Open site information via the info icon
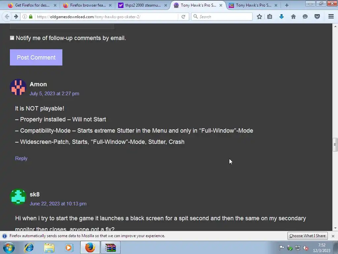The width and height of the screenshot is (338, 254). pyautogui.click(x=25, y=17)
